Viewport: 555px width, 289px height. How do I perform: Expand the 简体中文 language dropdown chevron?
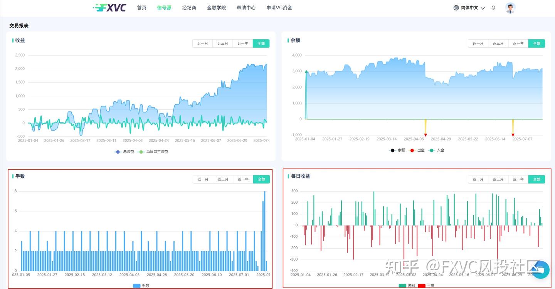tap(483, 8)
